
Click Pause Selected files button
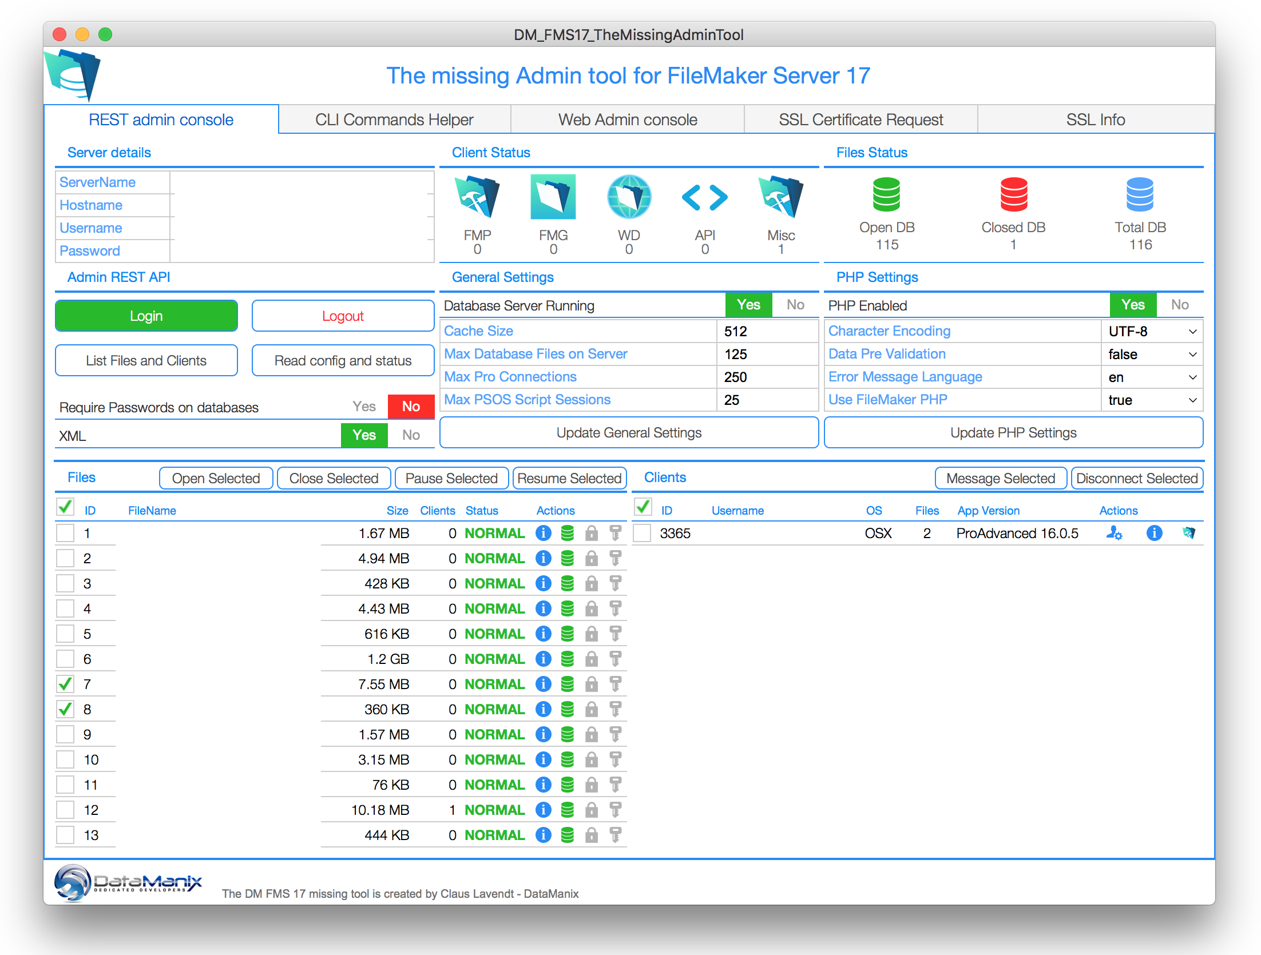tap(452, 478)
